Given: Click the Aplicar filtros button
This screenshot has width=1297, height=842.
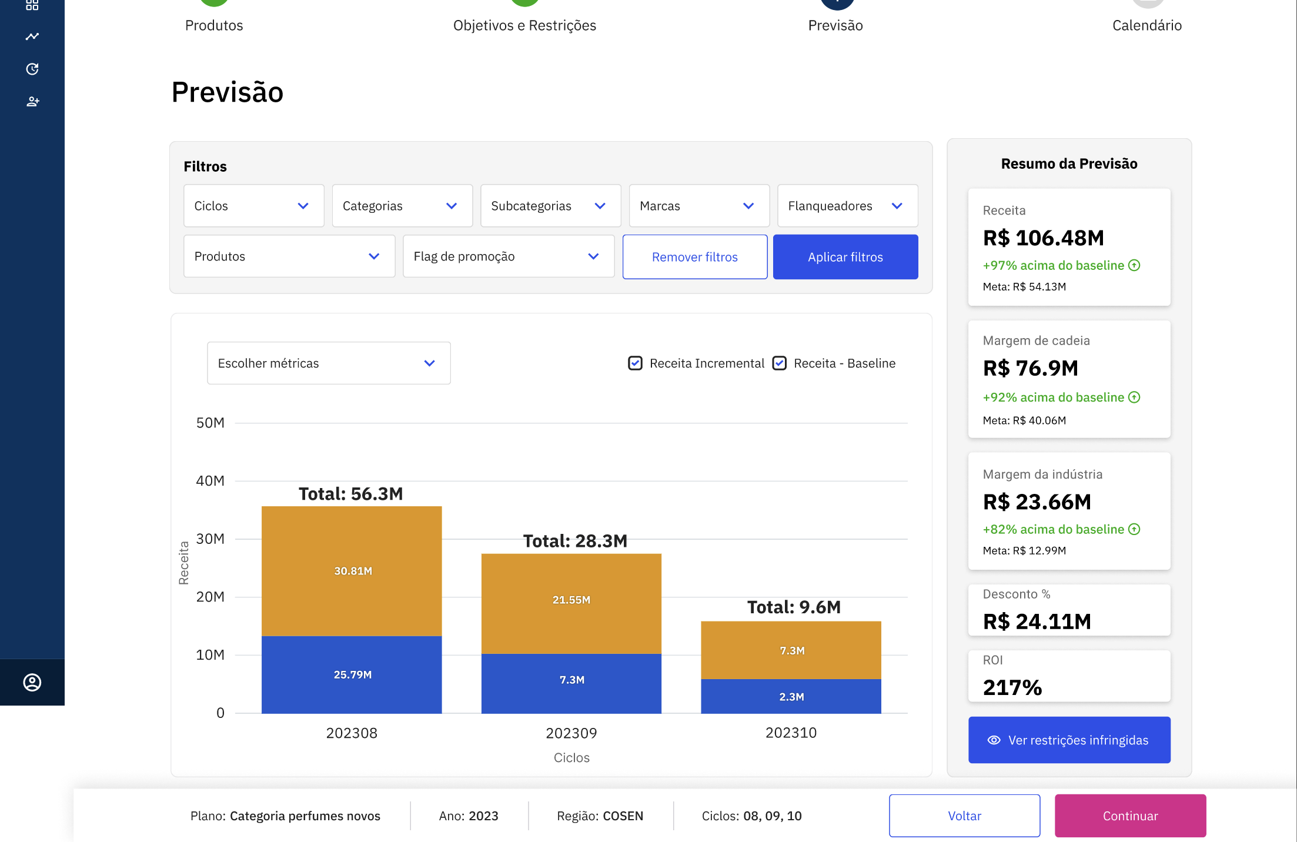Looking at the screenshot, I should click(x=845, y=257).
